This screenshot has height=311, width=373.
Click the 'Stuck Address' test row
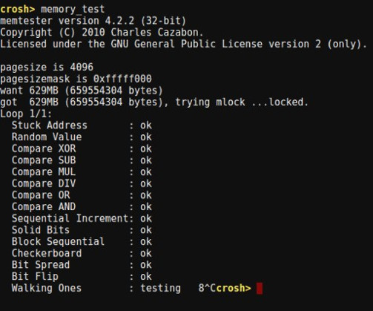(82, 125)
